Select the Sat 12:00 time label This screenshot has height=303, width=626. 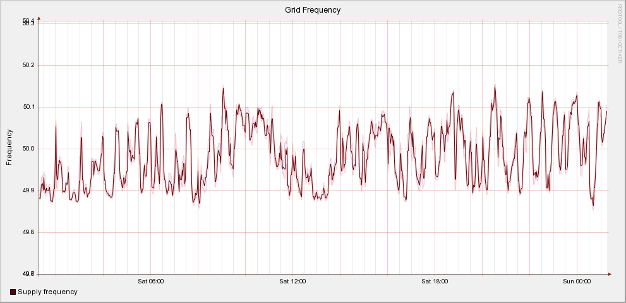[292, 281]
